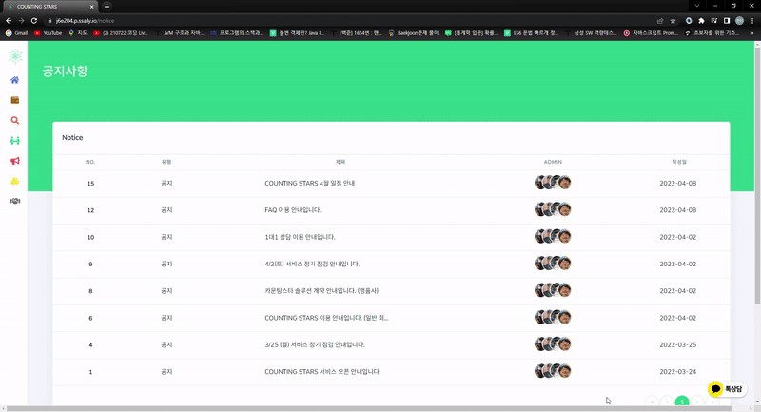Toggle the browser side panel icon
The height and width of the screenshot is (412, 761).
(x=727, y=21)
